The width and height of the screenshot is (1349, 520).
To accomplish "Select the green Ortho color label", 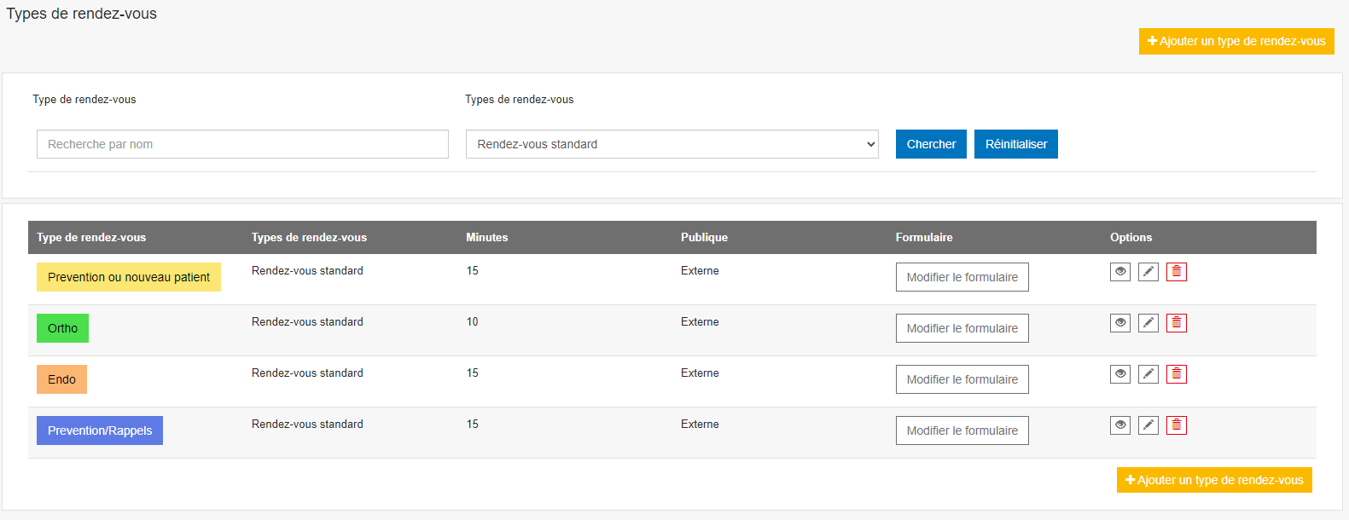I will [x=62, y=328].
